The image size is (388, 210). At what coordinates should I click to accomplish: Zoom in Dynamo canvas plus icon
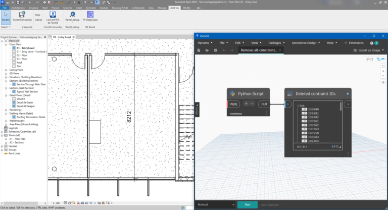click(x=383, y=71)
